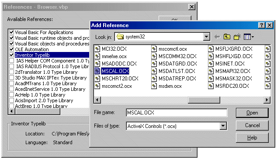Click the MSMASK32.OCX file icon
This screenshot has width=277, height=159.
point(211,79)
